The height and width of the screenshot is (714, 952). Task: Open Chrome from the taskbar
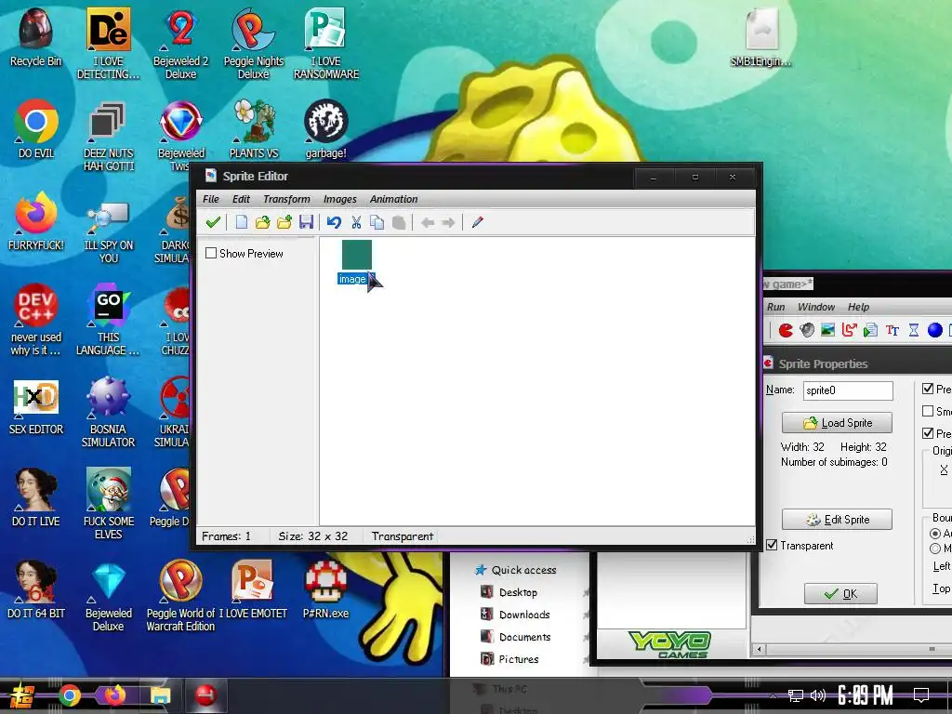[69, 695]
